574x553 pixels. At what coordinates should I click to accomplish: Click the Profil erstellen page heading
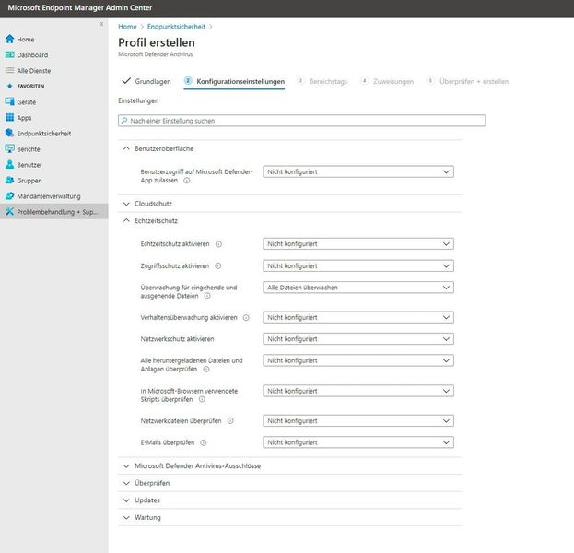coord(157,42)
